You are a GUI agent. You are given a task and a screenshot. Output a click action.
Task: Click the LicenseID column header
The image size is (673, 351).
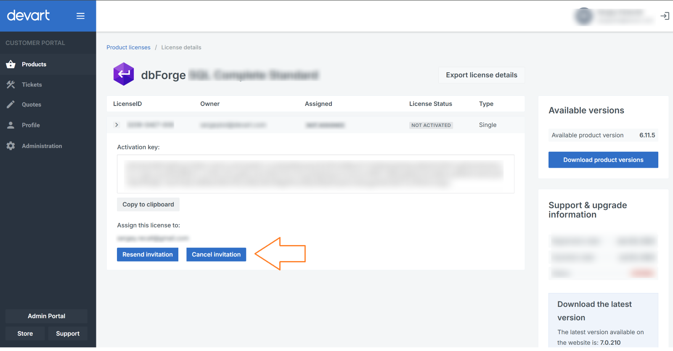coord(127,104)
